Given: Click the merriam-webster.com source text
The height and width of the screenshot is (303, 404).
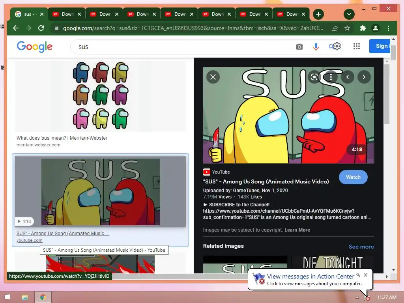Looking at the screenshot, I should (x=38, y=145).
